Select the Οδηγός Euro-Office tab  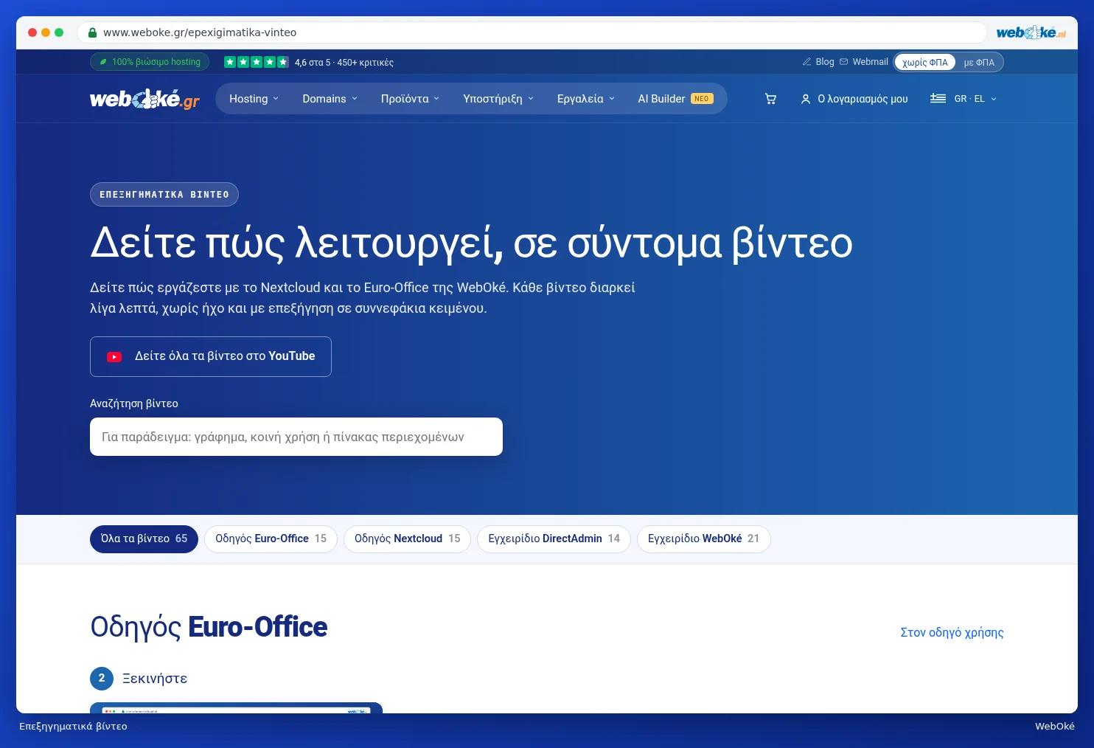coord(271,539)
